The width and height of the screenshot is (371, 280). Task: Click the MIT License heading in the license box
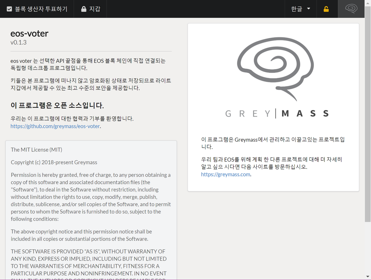point(37,150)
